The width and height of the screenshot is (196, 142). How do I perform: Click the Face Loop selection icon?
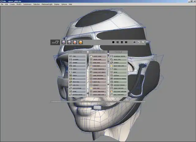pos(91,88)
